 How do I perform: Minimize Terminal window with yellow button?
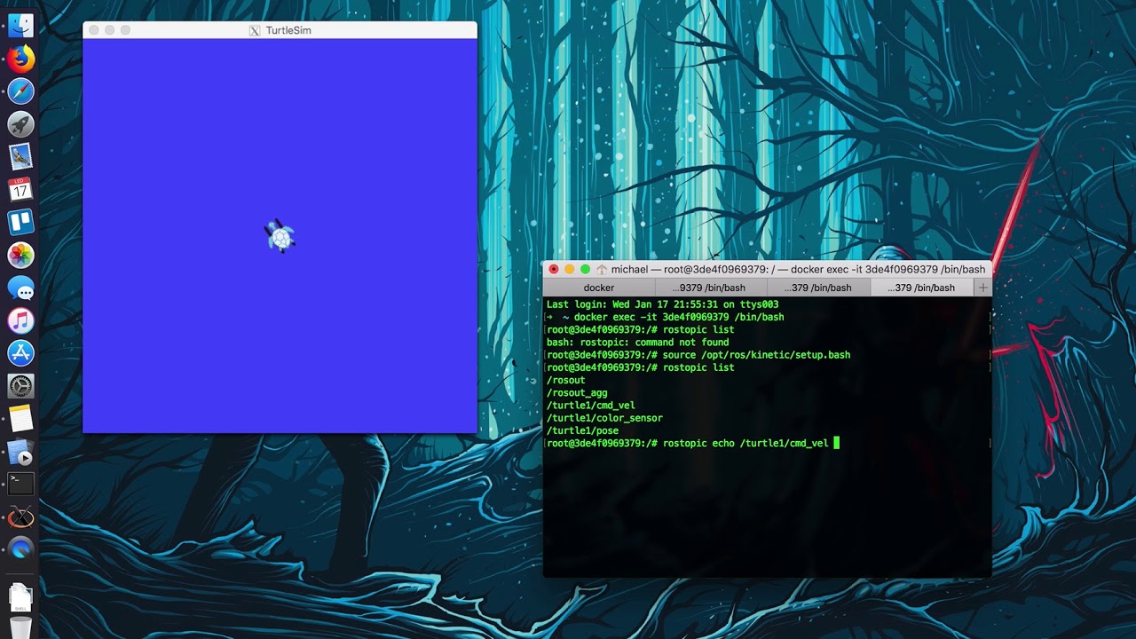[570, 269]
